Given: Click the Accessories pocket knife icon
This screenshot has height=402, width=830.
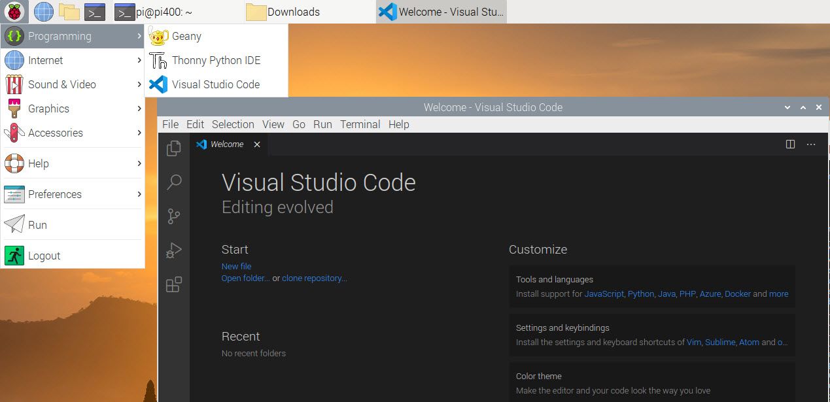Looking at the screenshot, I should (14, 133).
